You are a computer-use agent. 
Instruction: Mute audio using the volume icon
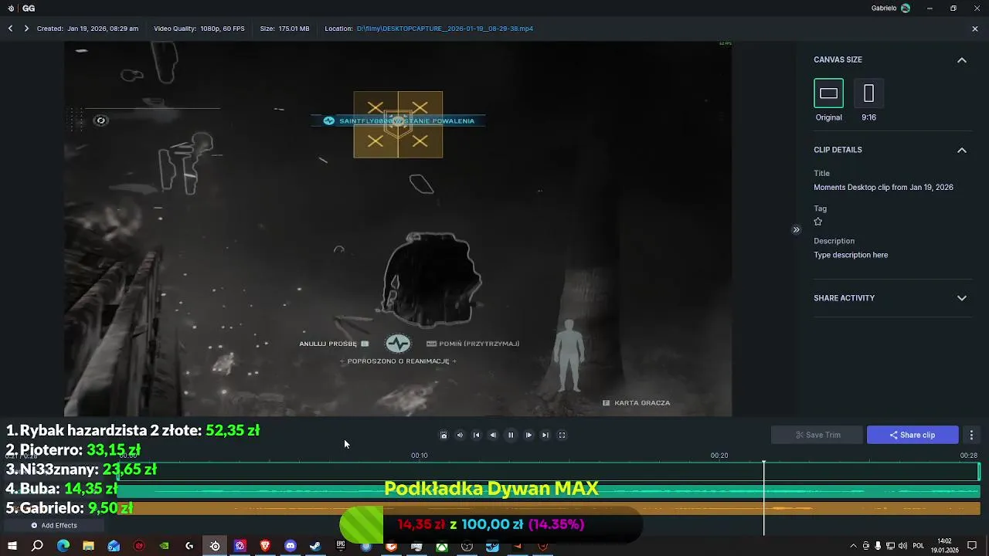coord(460,435)
